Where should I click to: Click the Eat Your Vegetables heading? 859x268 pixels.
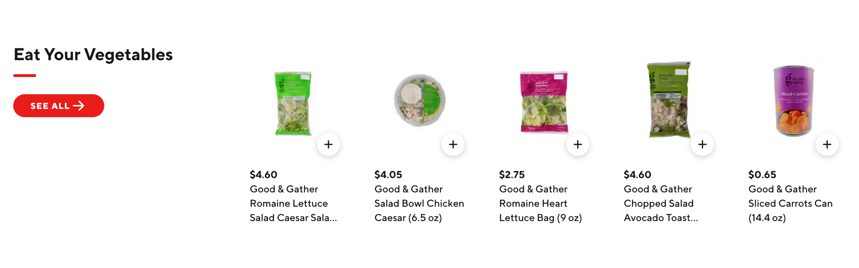93,55
